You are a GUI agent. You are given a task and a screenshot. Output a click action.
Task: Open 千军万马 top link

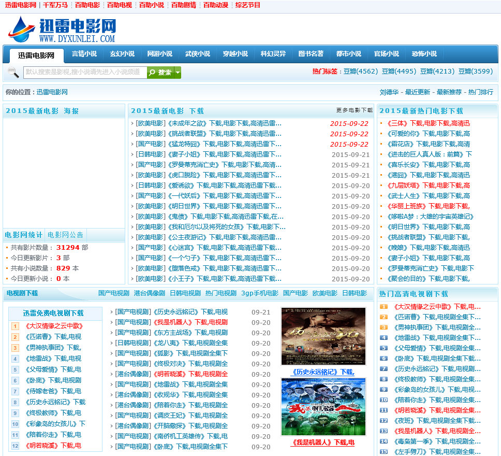[55, 5]
